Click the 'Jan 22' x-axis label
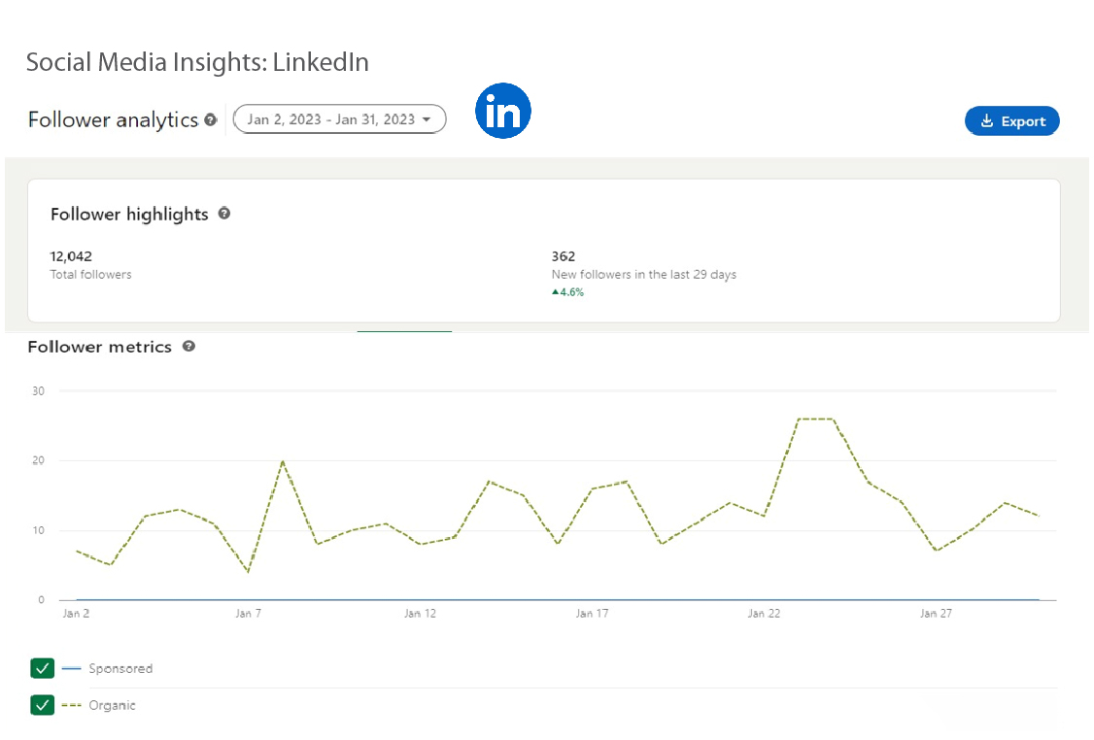Image resolution: width=1094 pixels, height=740 pixels. (x=764, y=613)
